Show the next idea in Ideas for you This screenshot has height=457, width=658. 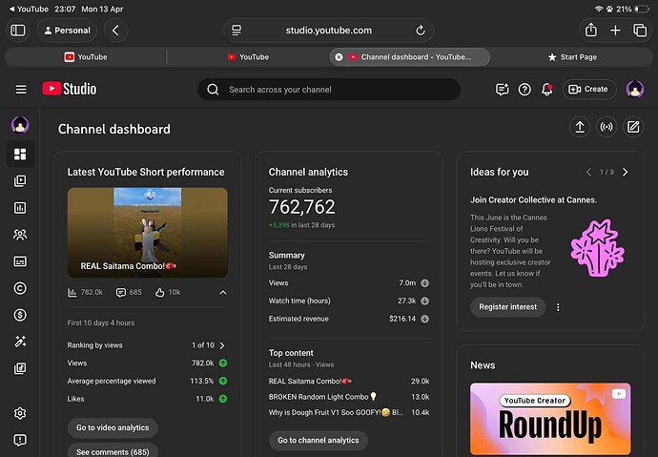[x=626, y=172]
